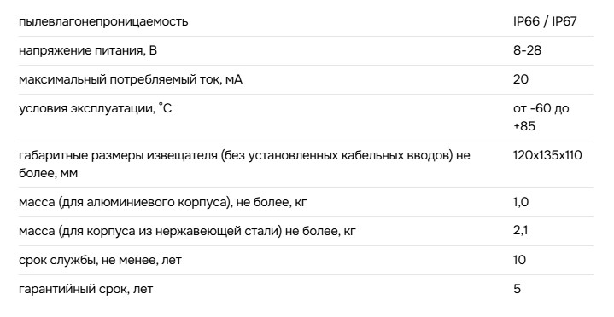This screenshot has height=317, width=614.
Task: Select the 10 years service life value
Action: coord(519,260)
